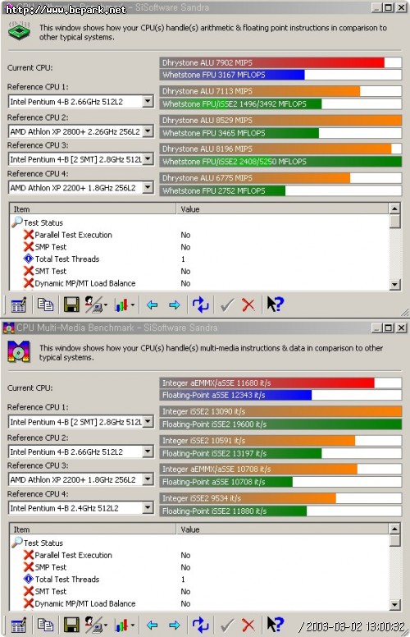This screenshot has width=410, height=637.
Task: Click the Item column header in the Multi-Media results list
Action: pos(93,529)
